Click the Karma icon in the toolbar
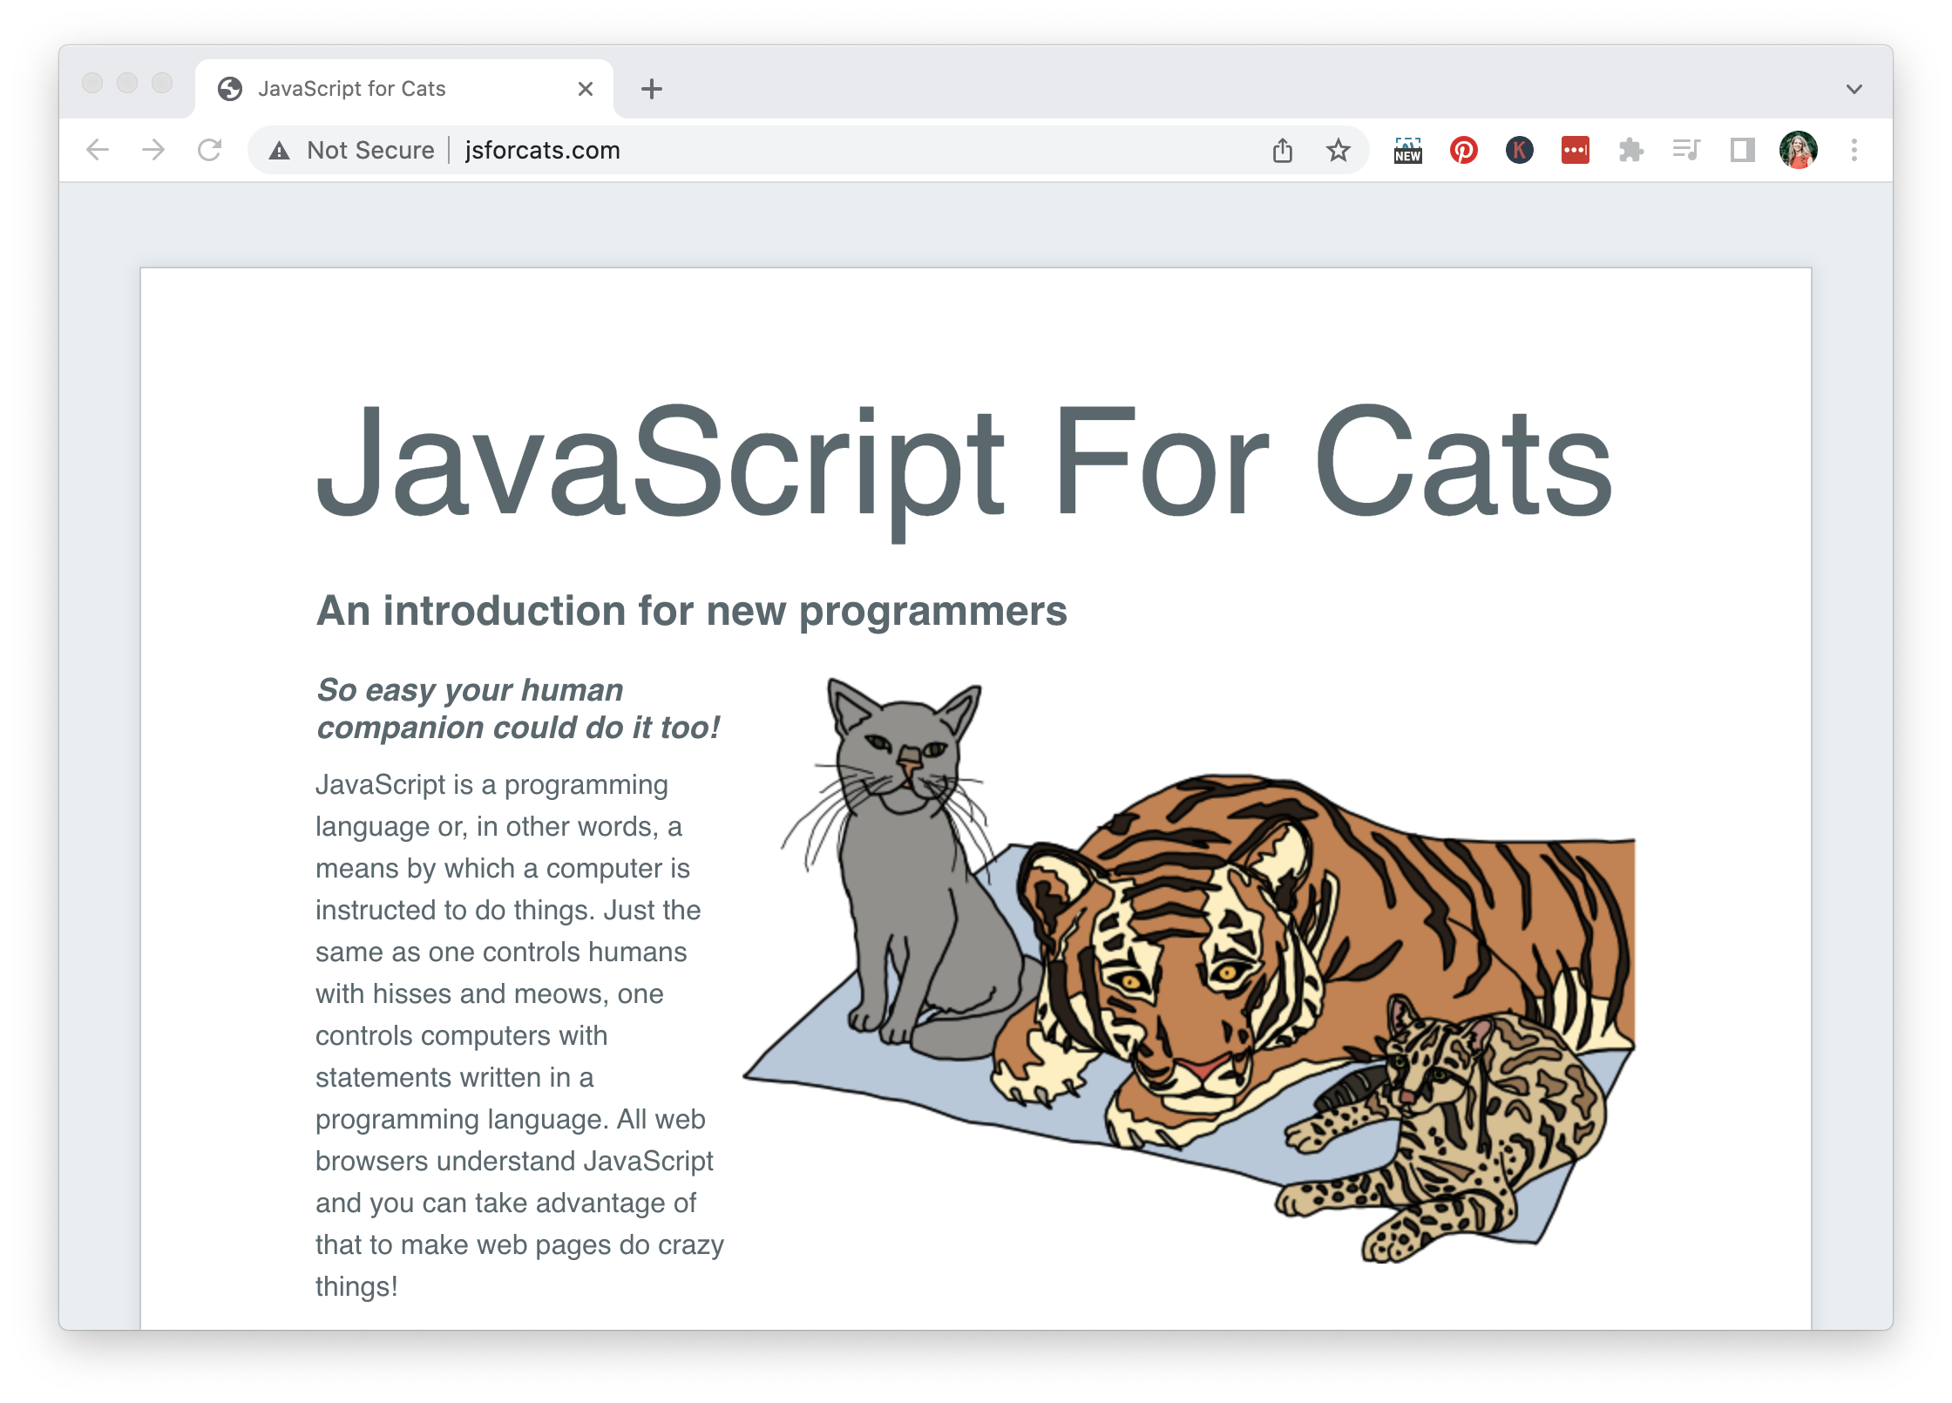 click(1519, 148)
